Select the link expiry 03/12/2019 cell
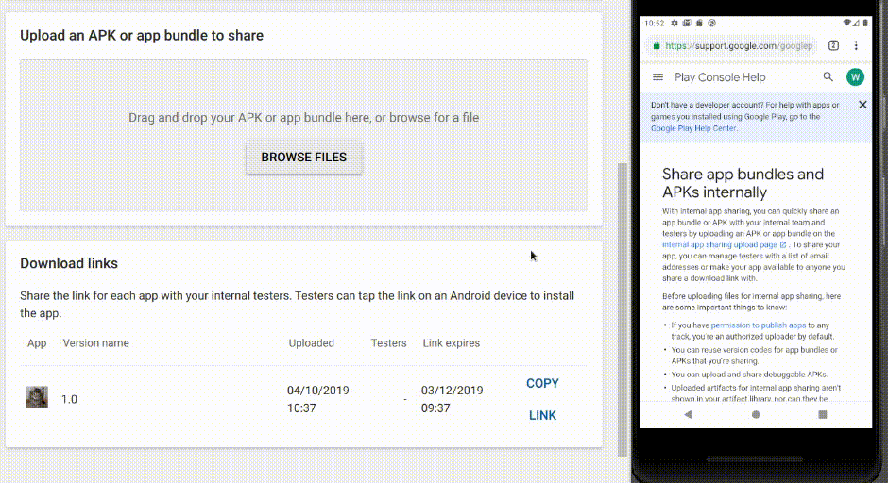This screenshot has width=888, height=483. 452,399
